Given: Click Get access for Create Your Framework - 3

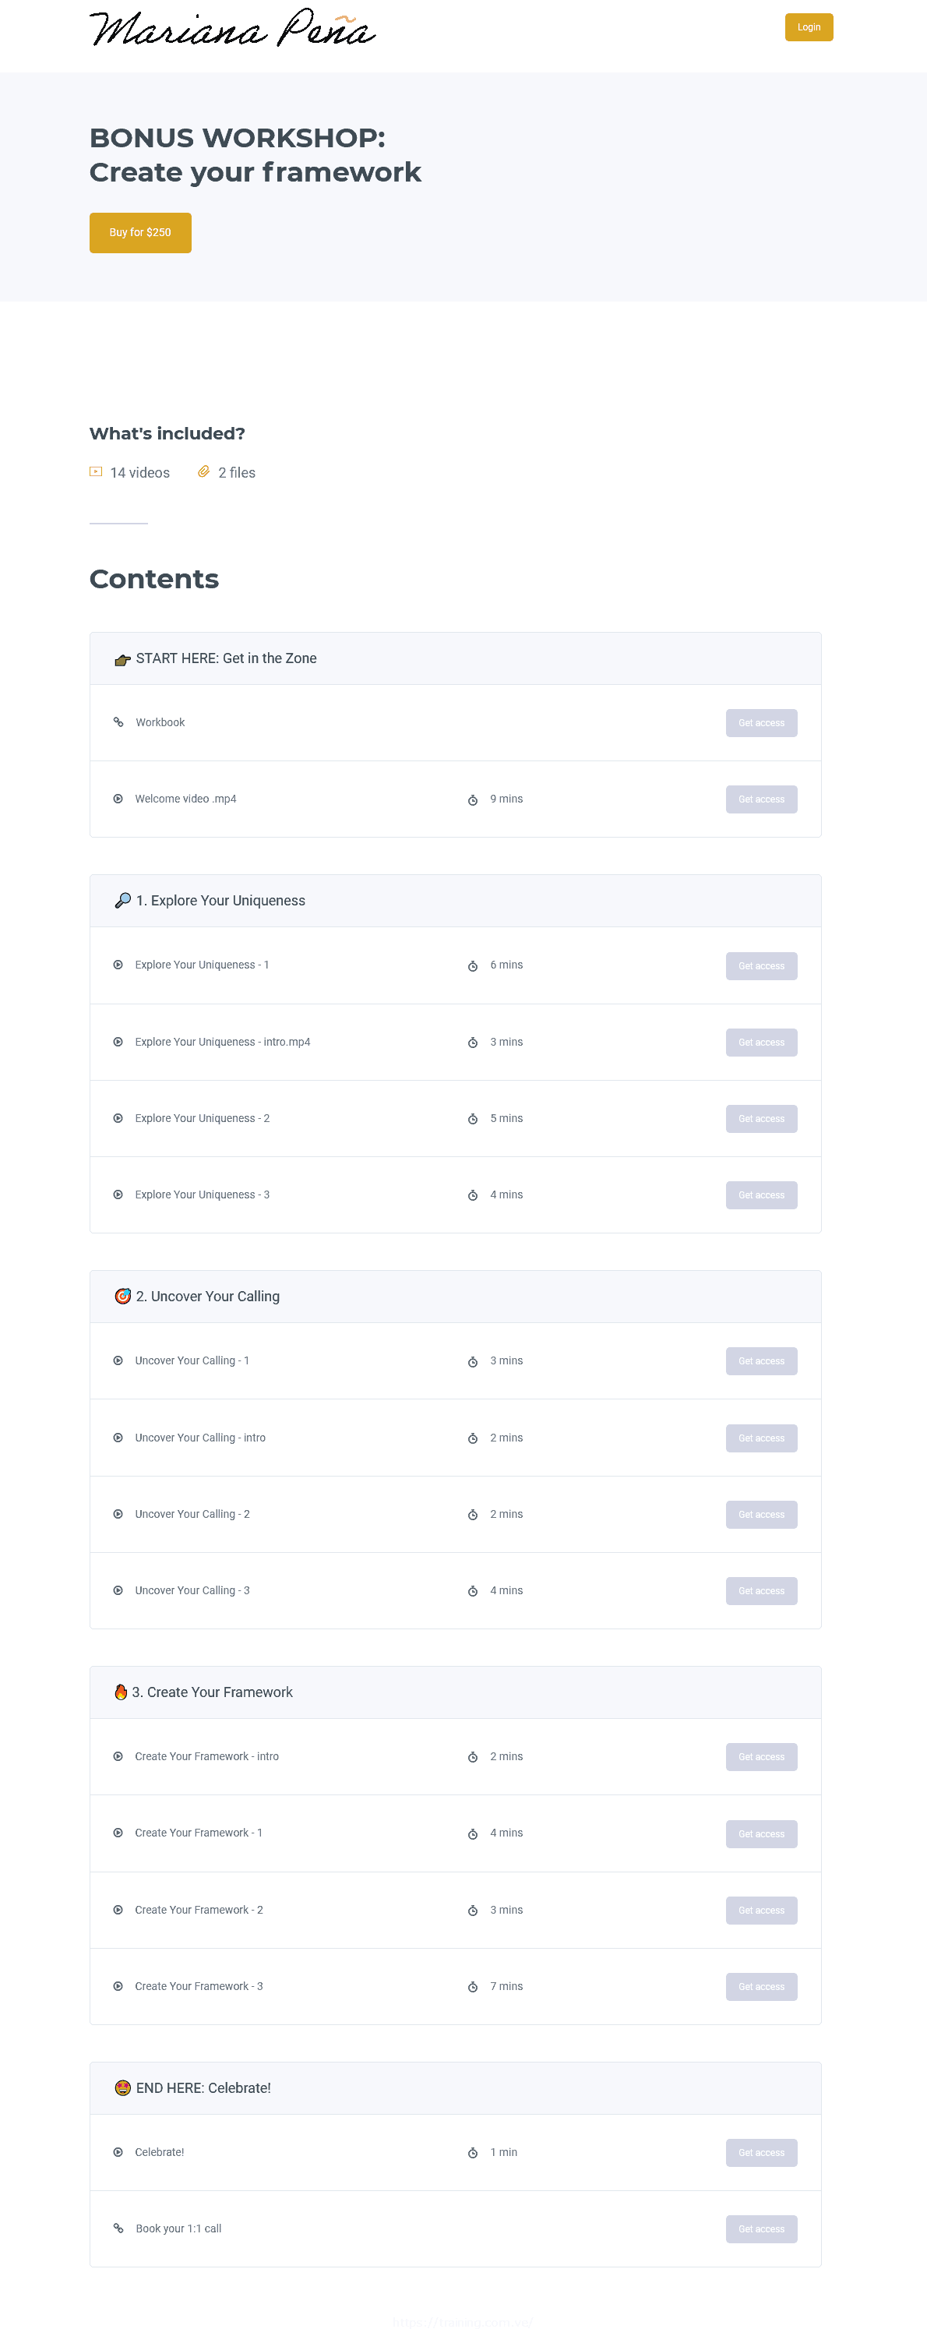Looking at the screenshot, I should click(x=761, y=1986).
